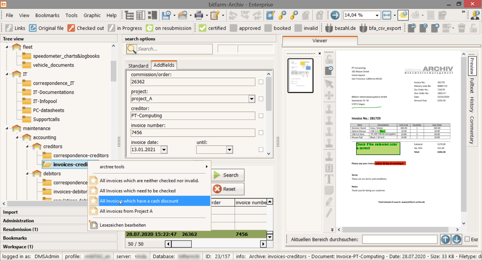Open the project dropdown list
482x261 pixels.
pos(252,99)
